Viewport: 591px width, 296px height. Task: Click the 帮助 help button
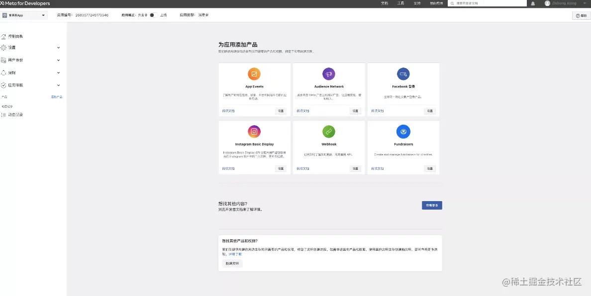pyautogui.click(x=581, y=16)
